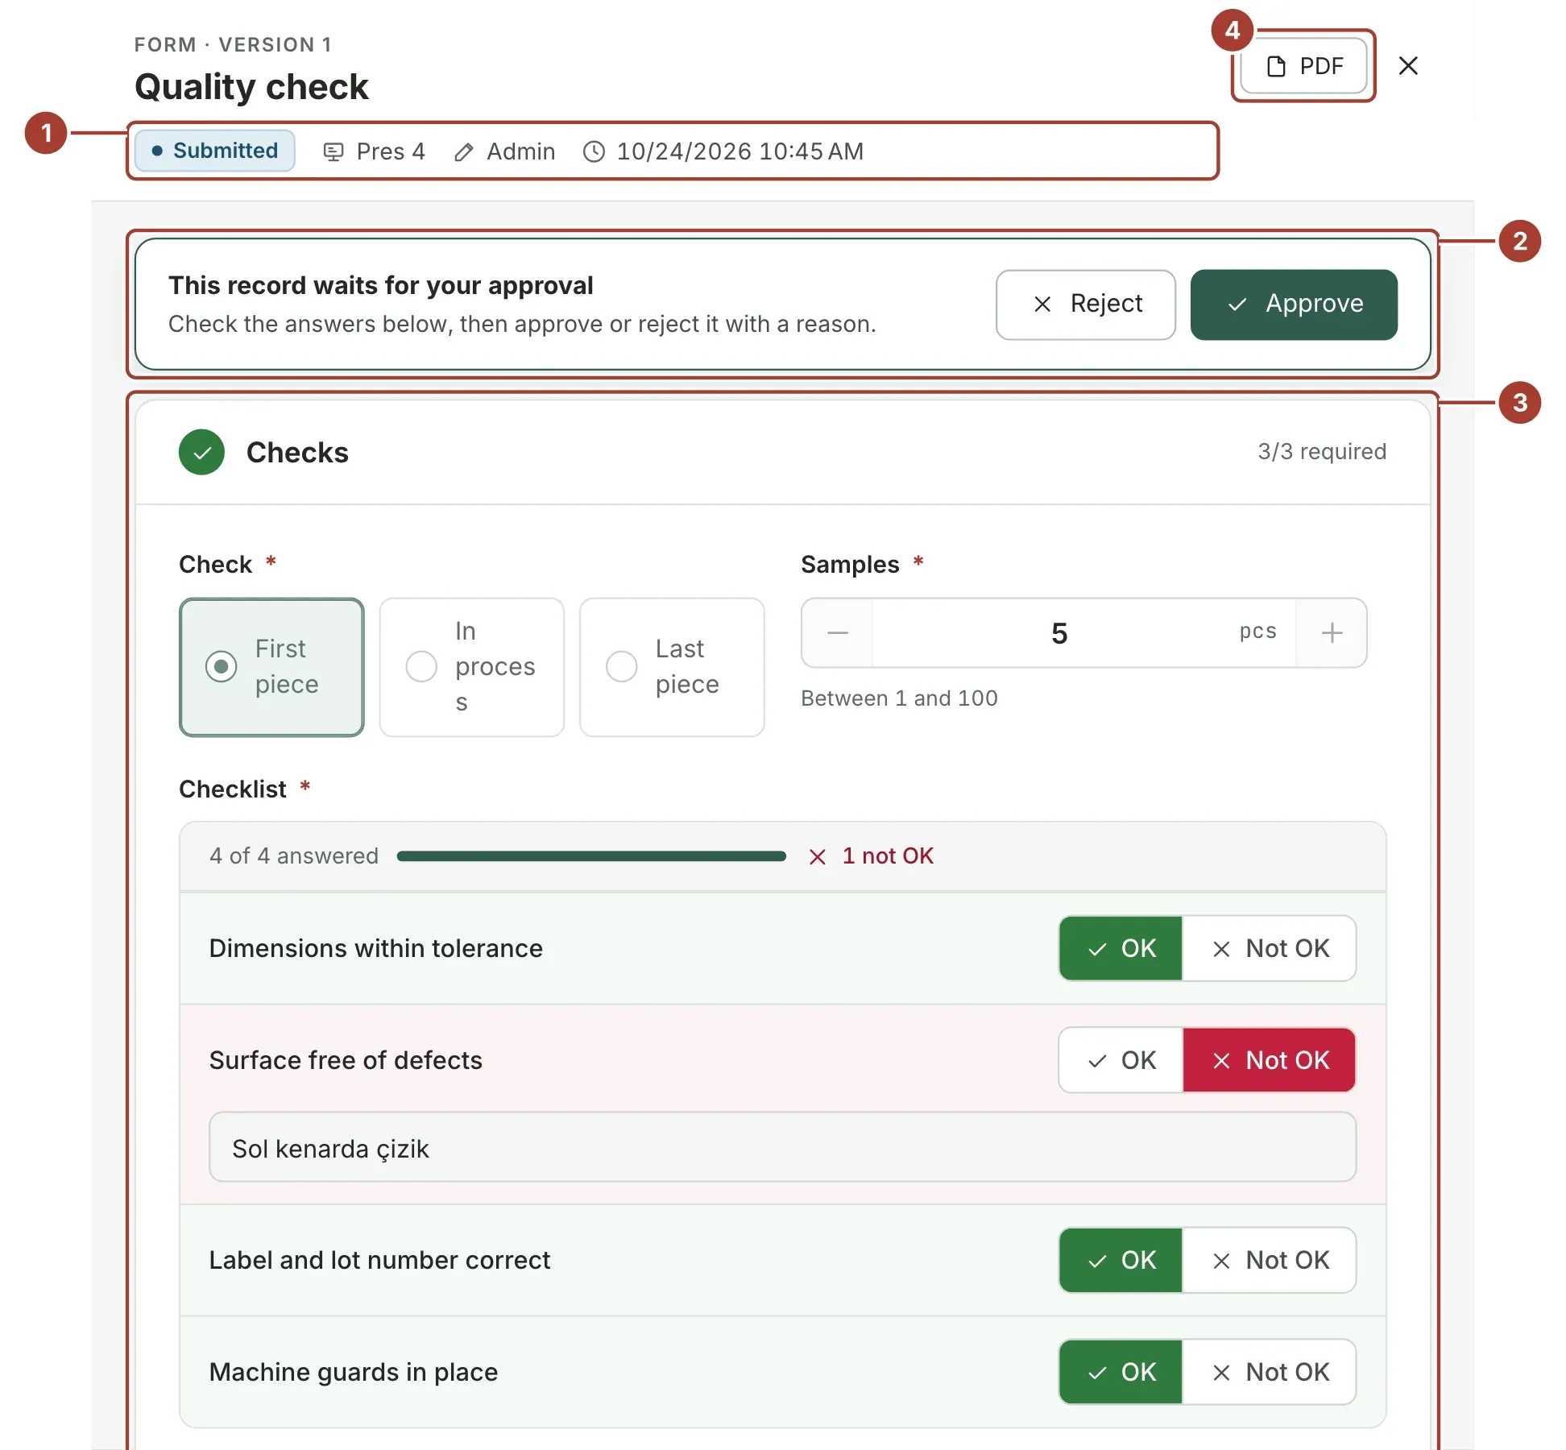Click the 'Between 1 and 100' hint text
This screenshot has width=1566, height=1450.
coord(899,698)
